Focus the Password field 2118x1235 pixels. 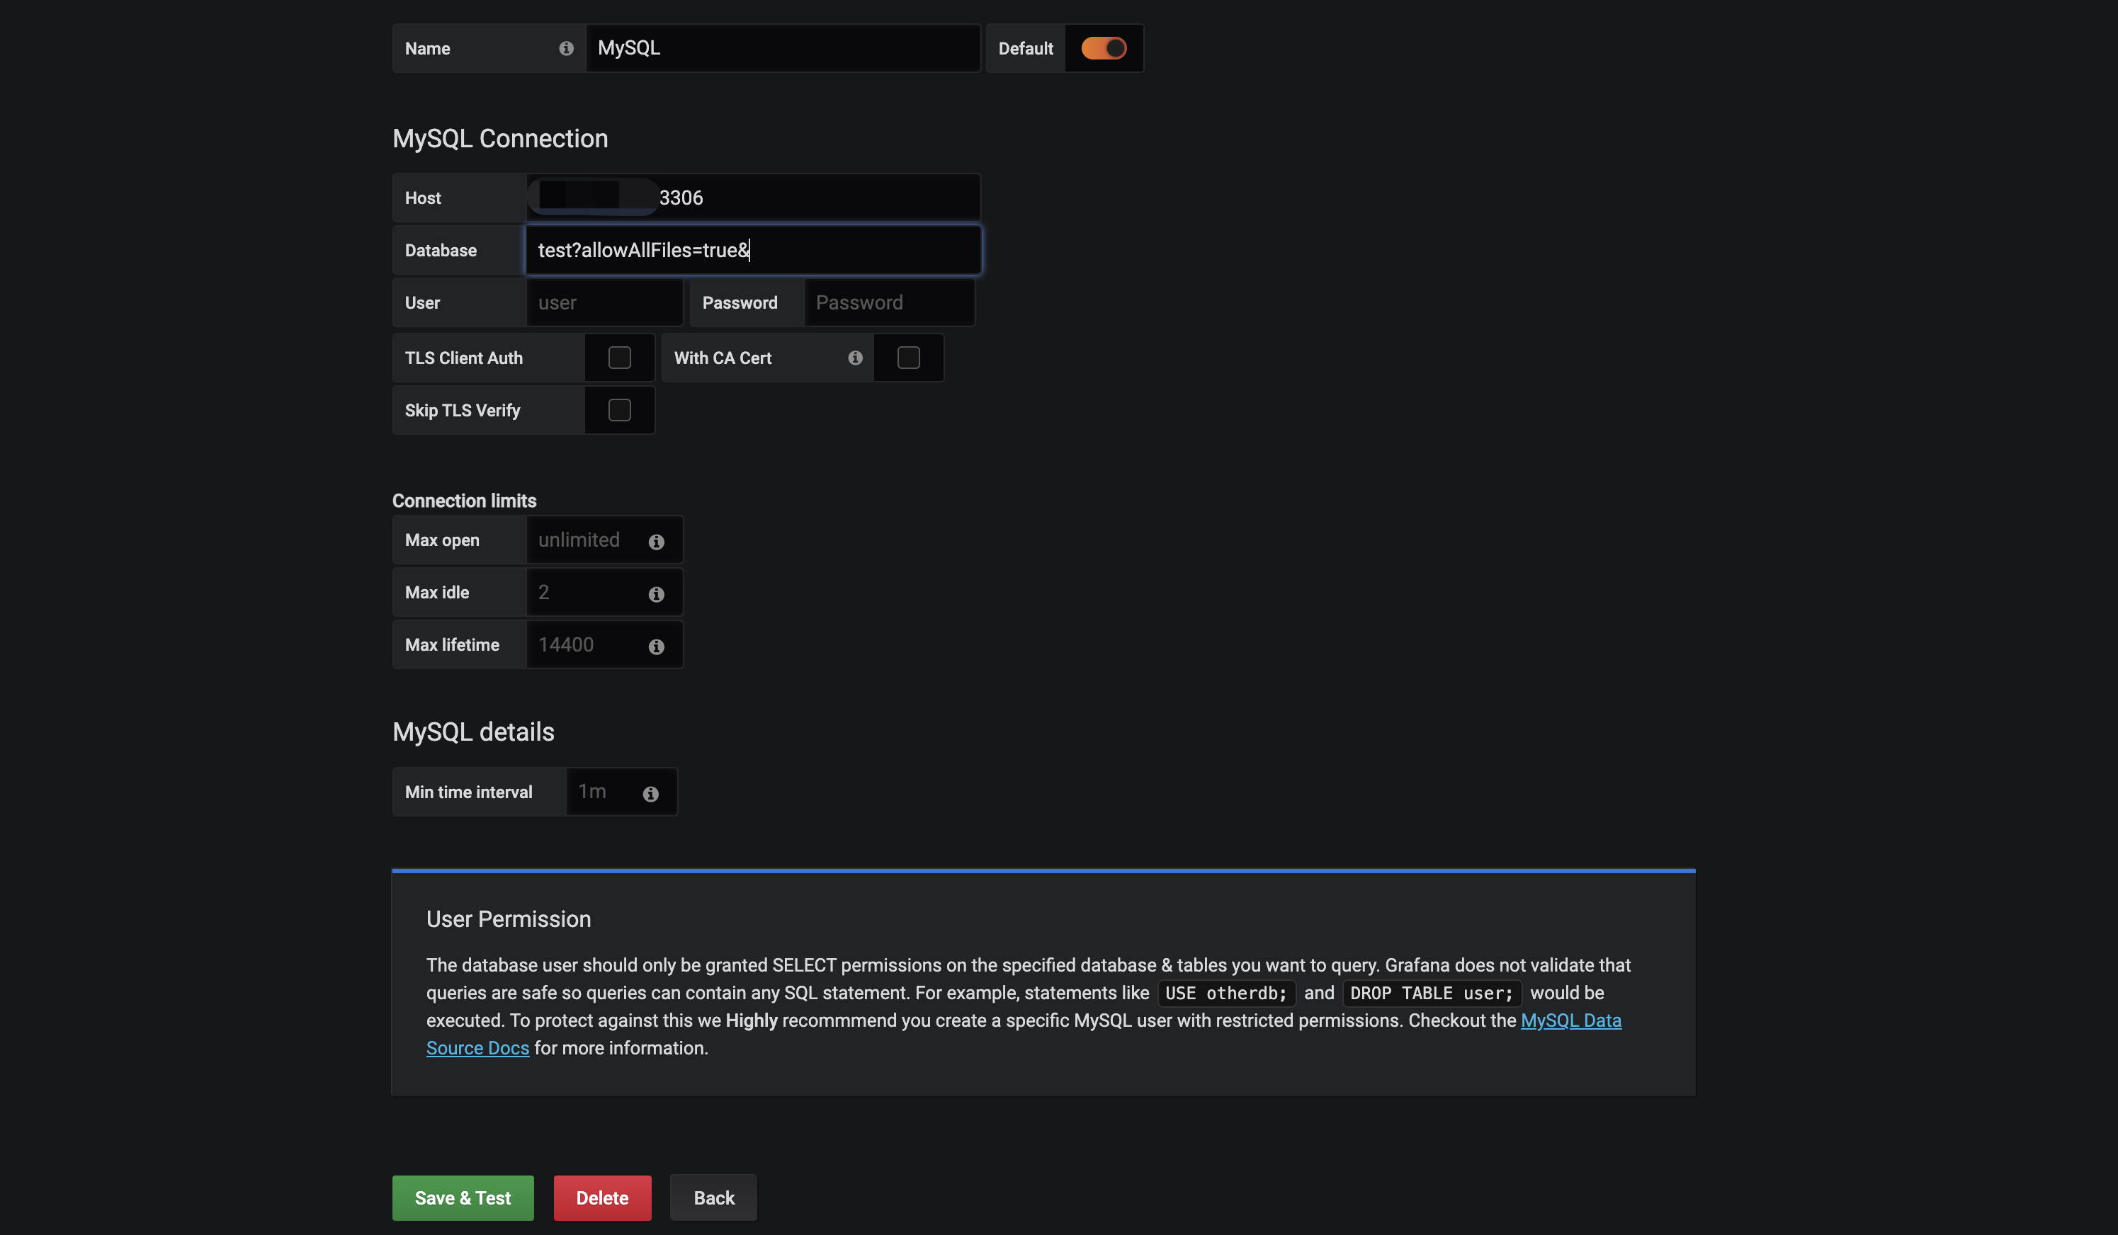coord(888,302)
